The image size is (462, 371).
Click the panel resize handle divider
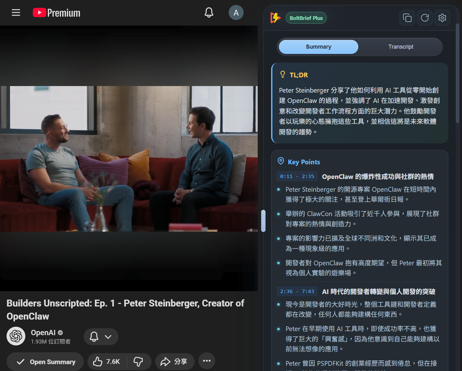tap(263, 221)
